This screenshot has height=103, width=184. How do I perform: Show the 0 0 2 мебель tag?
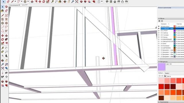pyautogui.click(x=159, y=33)
